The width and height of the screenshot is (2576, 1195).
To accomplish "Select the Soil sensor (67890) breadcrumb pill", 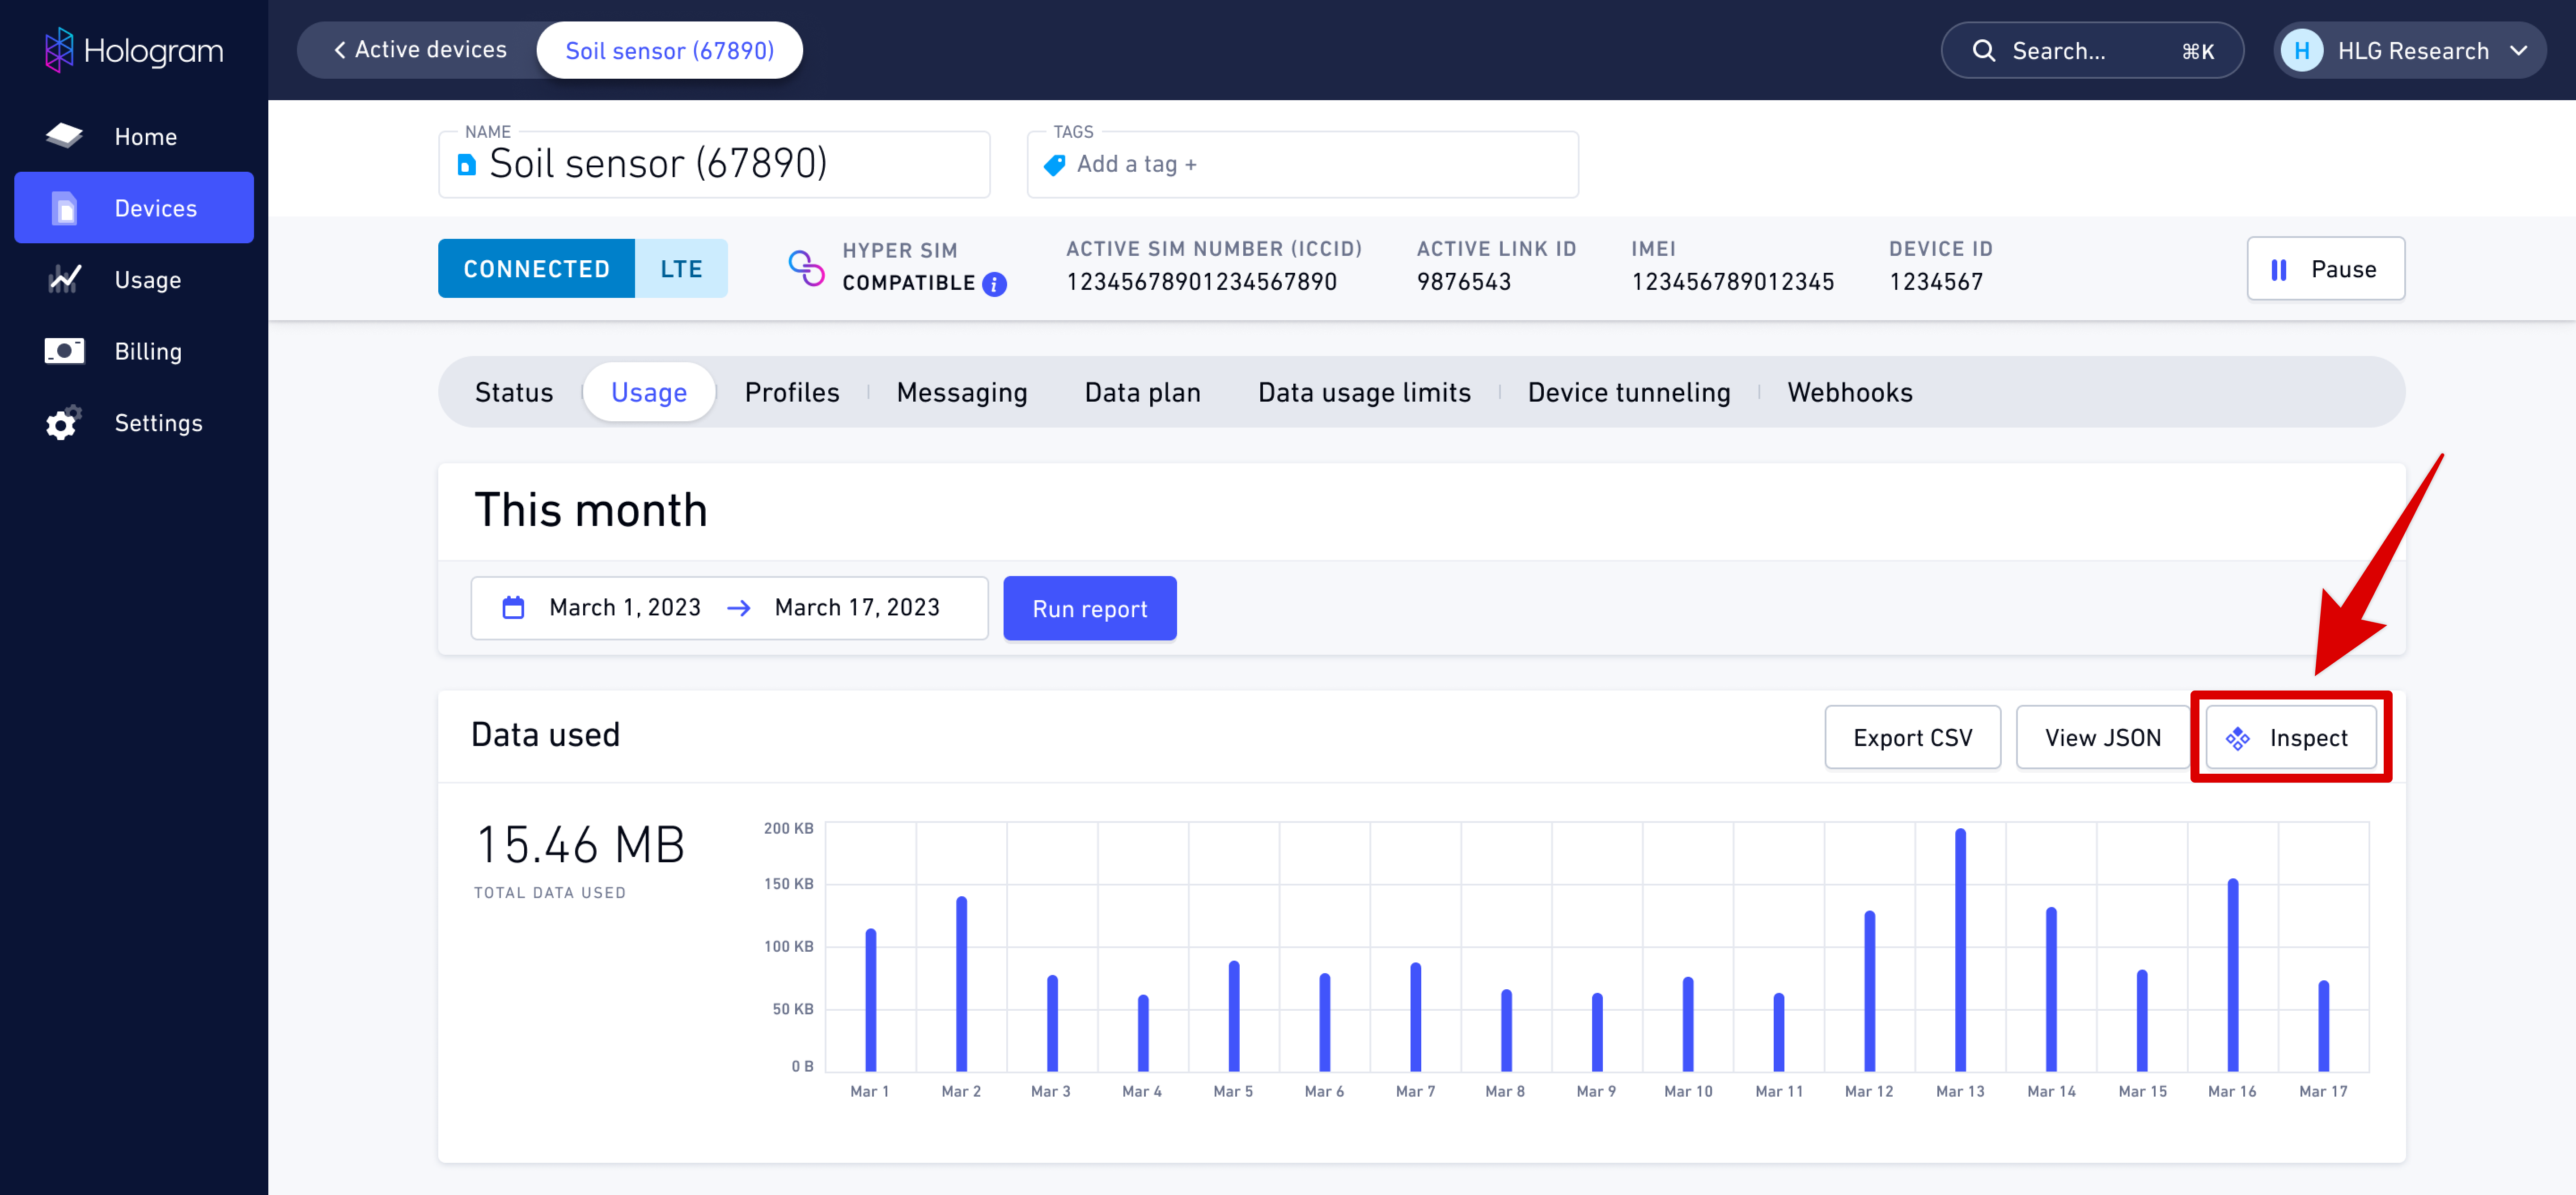I will click(x=669, y=50).
